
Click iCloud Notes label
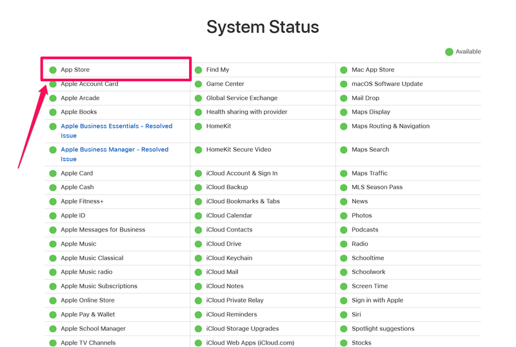[224, 286]
